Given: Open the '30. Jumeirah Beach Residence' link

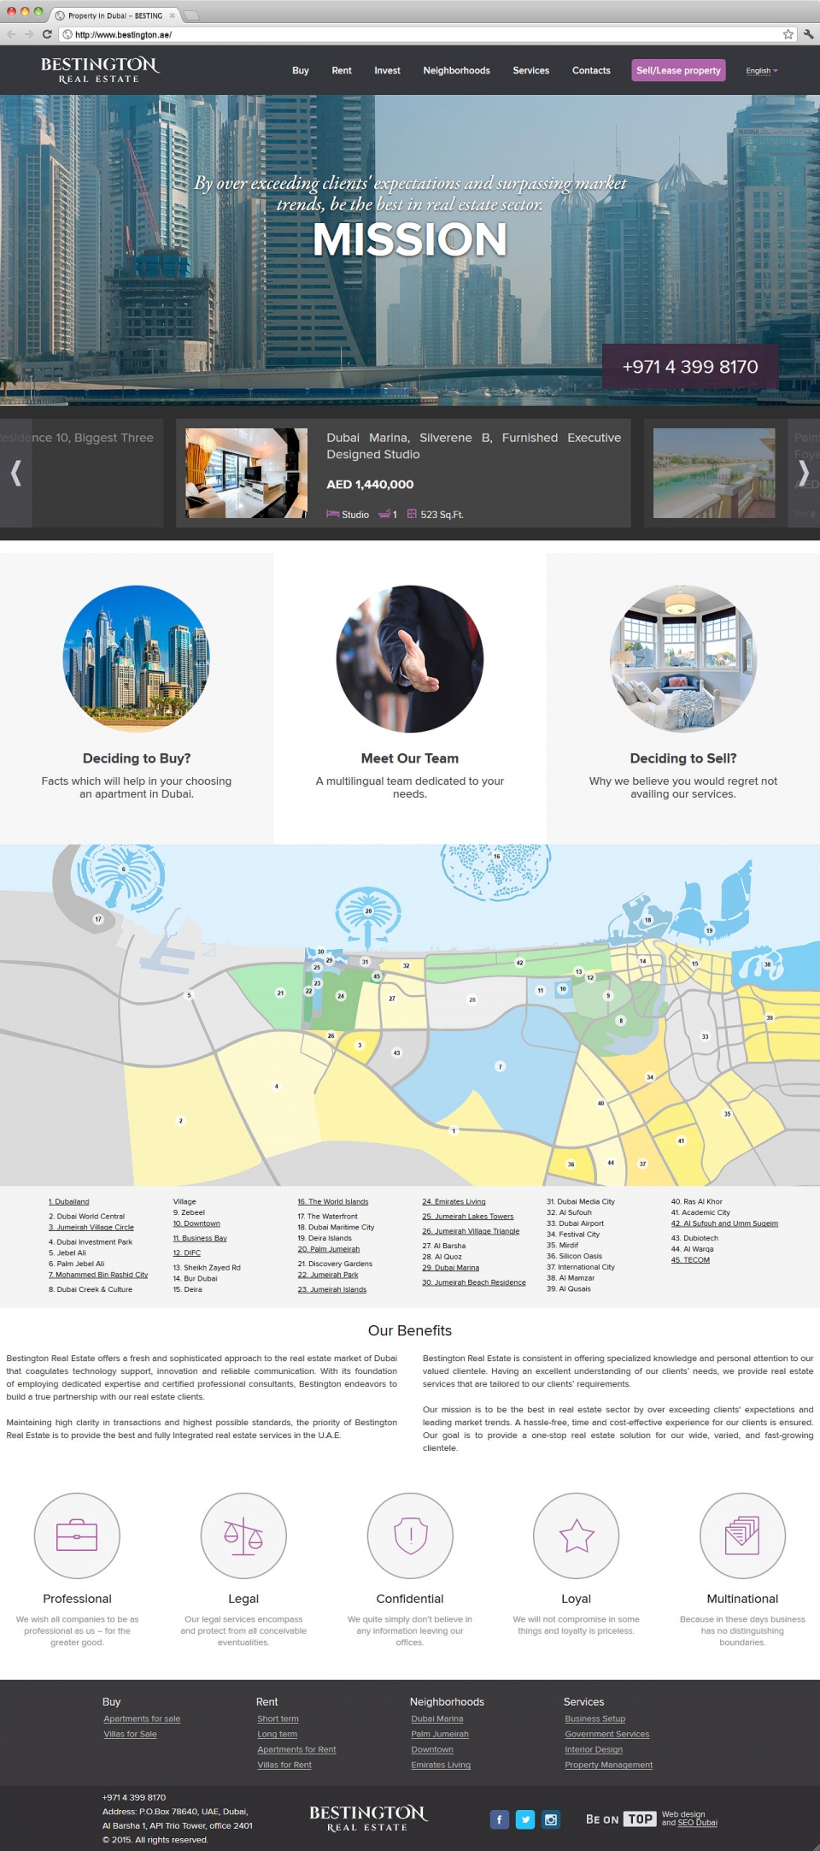Looking at the screenshot, I should [x=474, y=1282].
